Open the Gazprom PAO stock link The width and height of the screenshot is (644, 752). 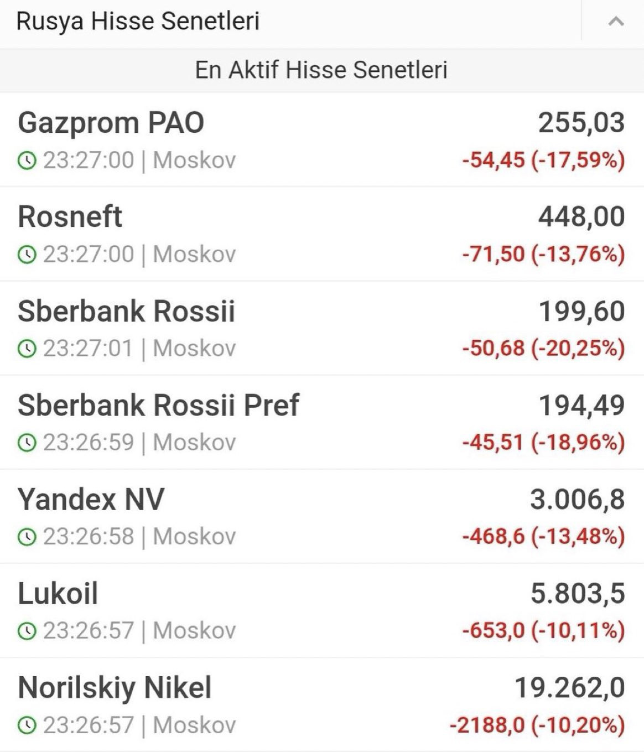click(x=111, y=122)
